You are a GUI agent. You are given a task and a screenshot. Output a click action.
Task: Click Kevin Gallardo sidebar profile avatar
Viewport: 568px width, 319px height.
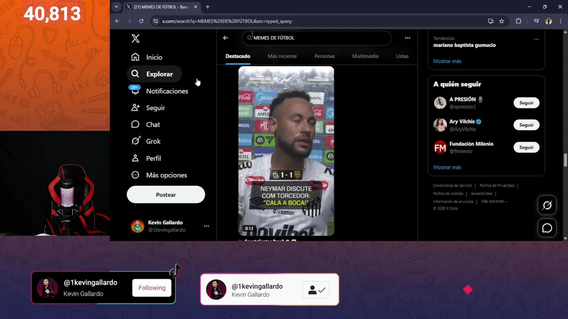tap(138, 226)
